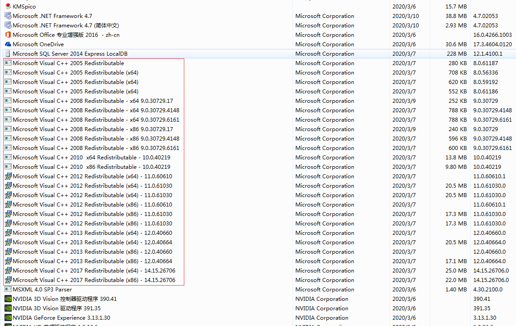Screen dimensions: 516x326
Task: Click icon of Visual C++ 2013 (x64) 12.0.40664
Action: tap(8, 242)
